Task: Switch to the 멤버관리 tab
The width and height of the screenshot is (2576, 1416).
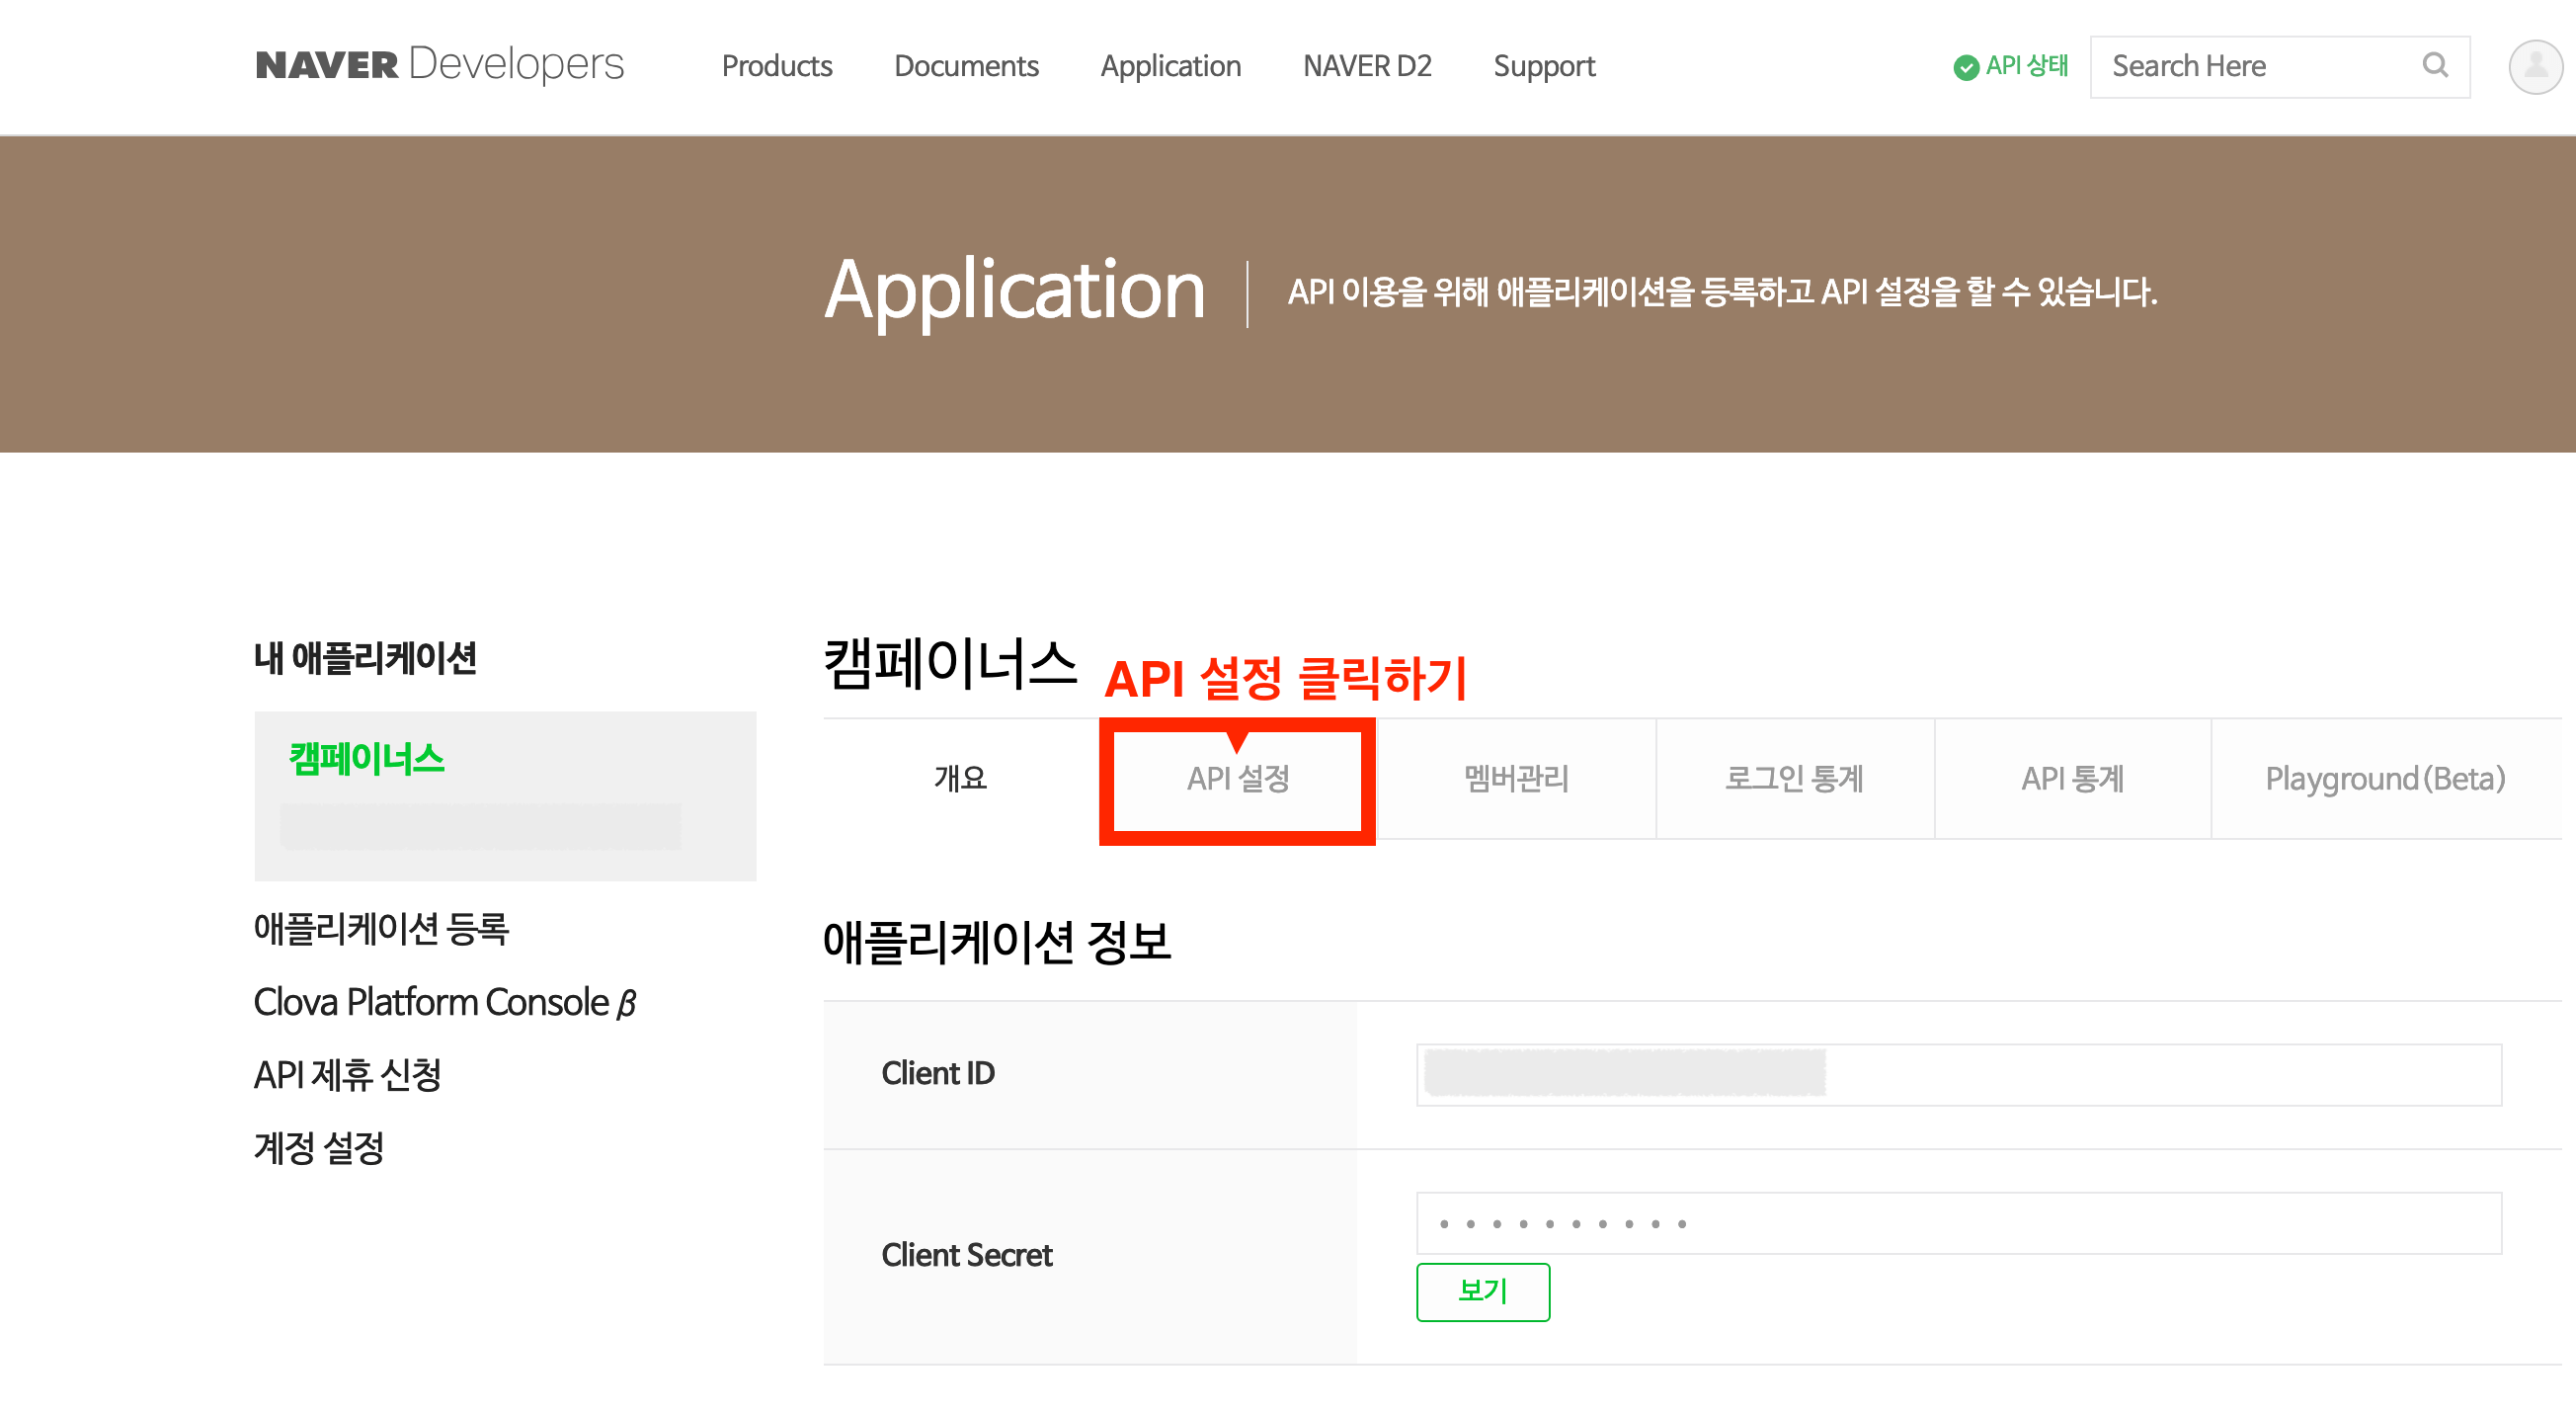Action: [1516, 778]
